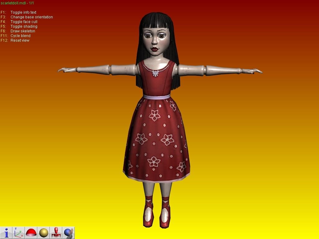Viewport: 319px width, 239px height.
Task: Click the 'Toggle shading' F5 entry
Action: coord(24,26)
